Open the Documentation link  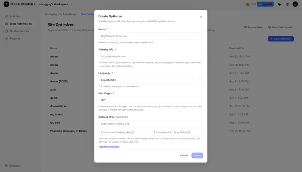[253, 27]
